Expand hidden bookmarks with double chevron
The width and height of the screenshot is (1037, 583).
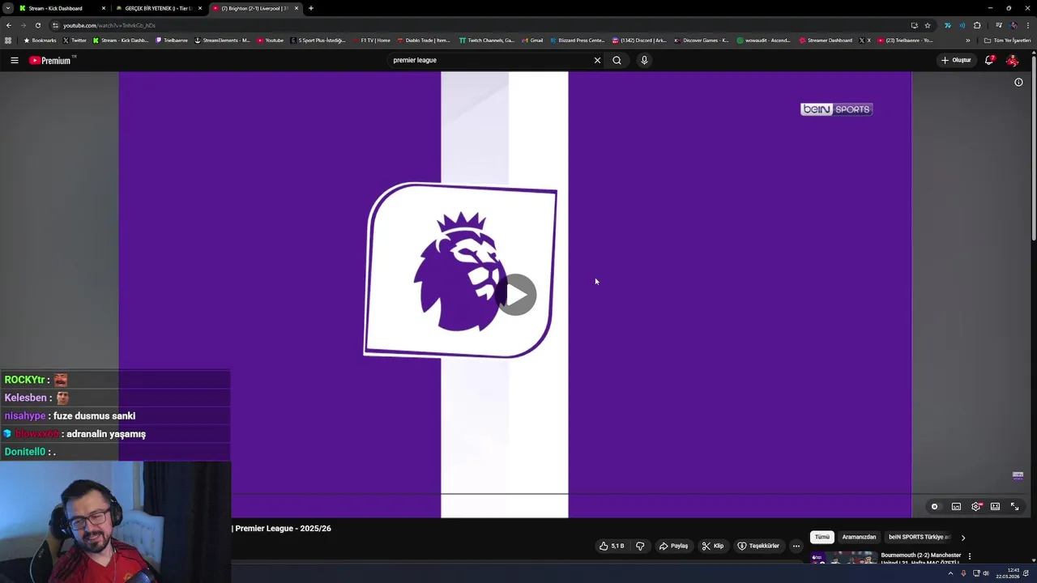(x=967, y=40)
